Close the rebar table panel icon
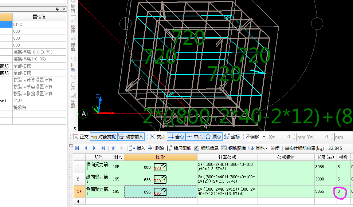Screen dimensions: 353x207 click(x=71, y=146)
